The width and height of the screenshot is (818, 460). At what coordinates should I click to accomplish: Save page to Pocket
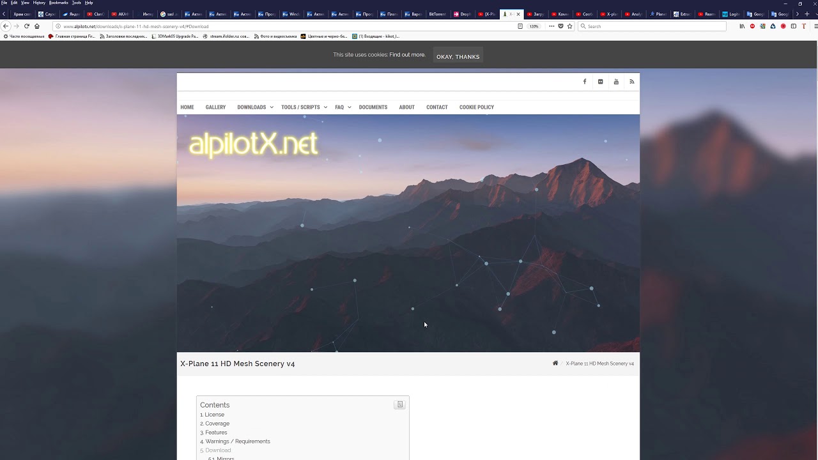[560, 26]
